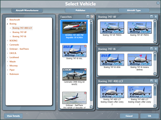Switch to Publisher grouping

[80, 10]
